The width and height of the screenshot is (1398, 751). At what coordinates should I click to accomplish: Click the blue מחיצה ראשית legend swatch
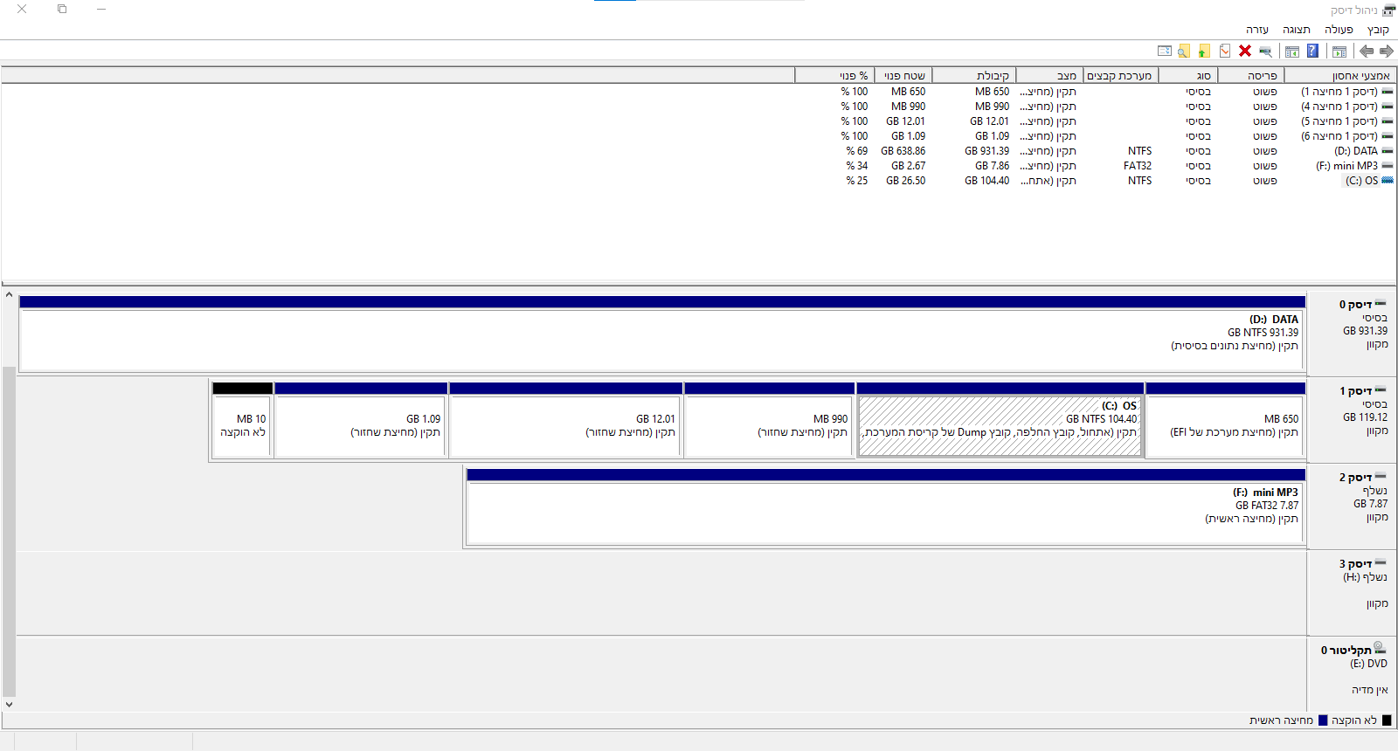coord(1323,720)
